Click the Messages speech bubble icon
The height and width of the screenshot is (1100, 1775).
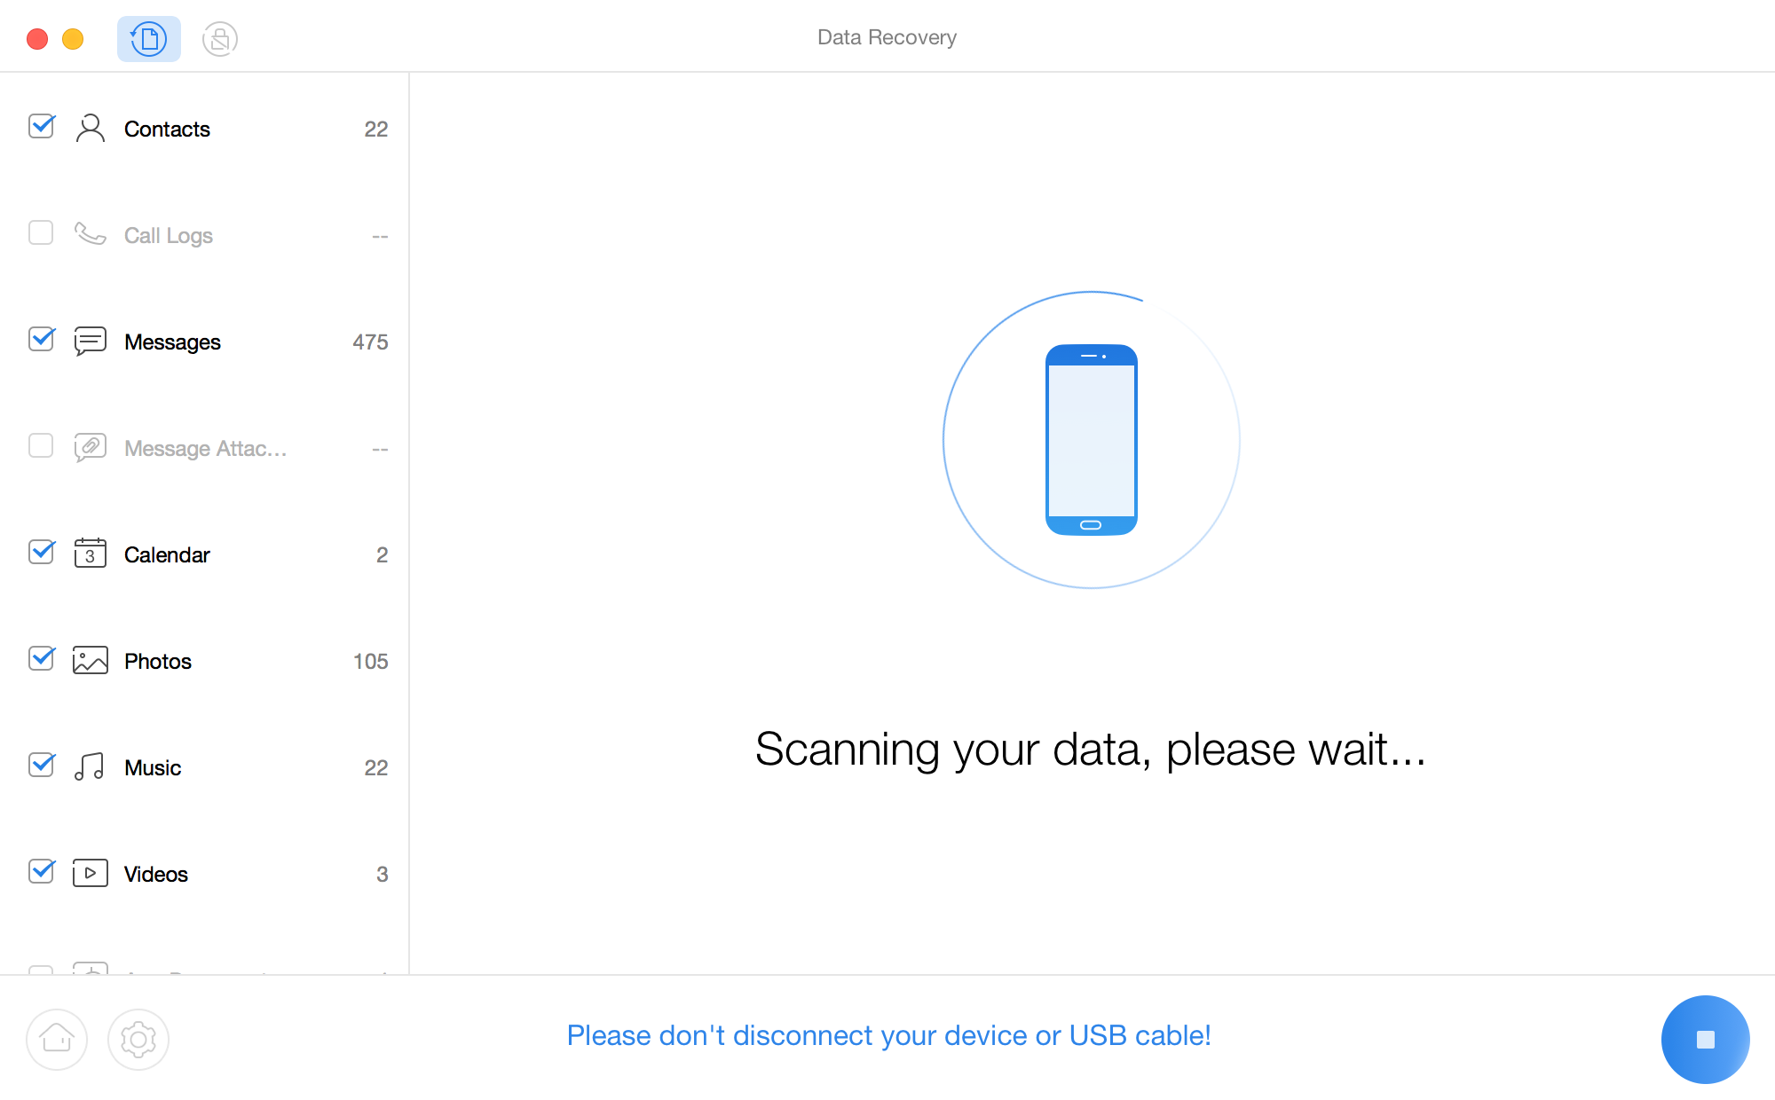90,342
